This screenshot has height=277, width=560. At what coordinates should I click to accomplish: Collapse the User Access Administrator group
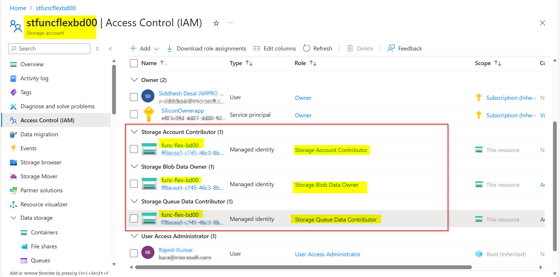tap(134, 236)
